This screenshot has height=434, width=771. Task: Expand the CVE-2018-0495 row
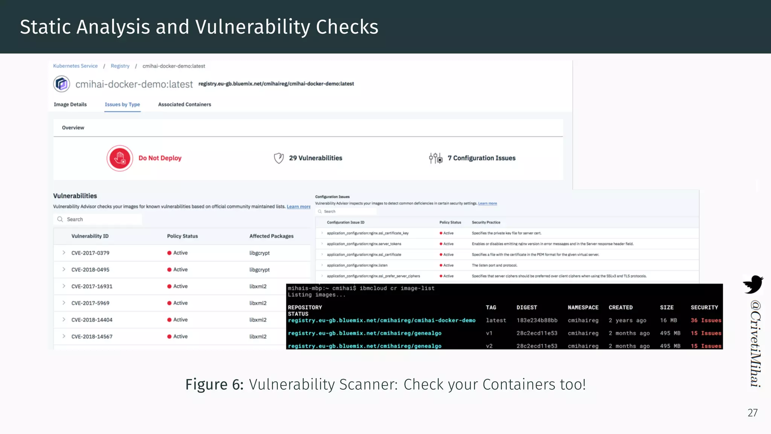[x=64, y=269]
